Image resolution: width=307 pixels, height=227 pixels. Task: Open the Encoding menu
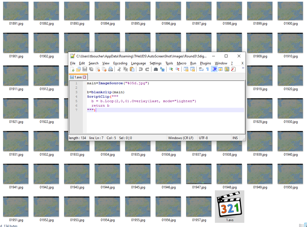tap(120, 63)
